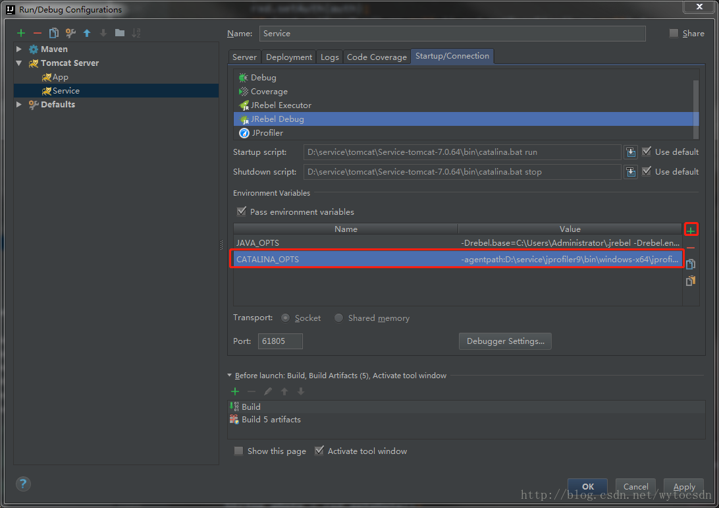Collapse the Before launch section
Screen dimensions: 719x508
tap(230, 376)
